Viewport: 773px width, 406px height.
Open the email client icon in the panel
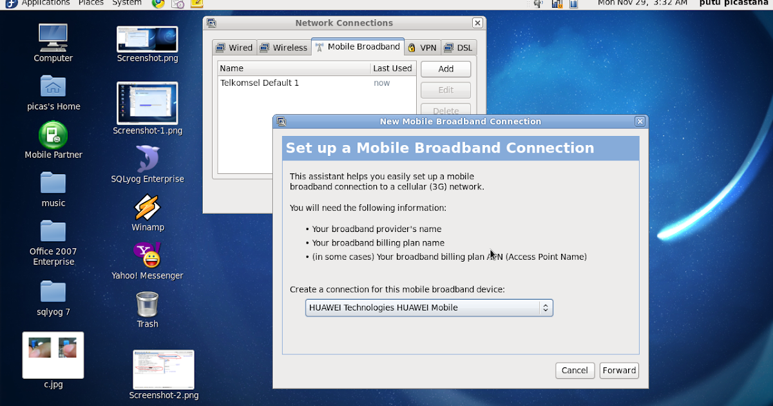click(177, 4)
